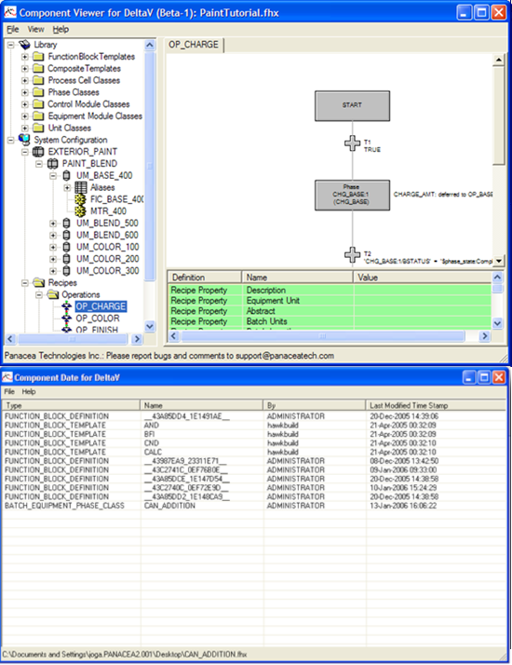Expand the Phase Classes node
This screenshot has width=512, height=665.
click(24, 92)
